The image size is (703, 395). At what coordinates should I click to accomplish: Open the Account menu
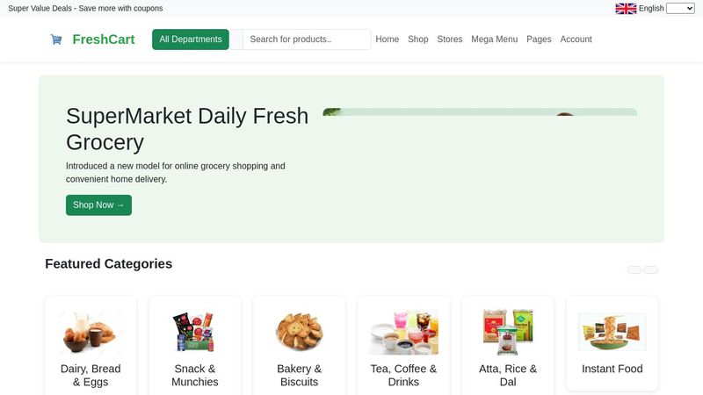(576, 39)
